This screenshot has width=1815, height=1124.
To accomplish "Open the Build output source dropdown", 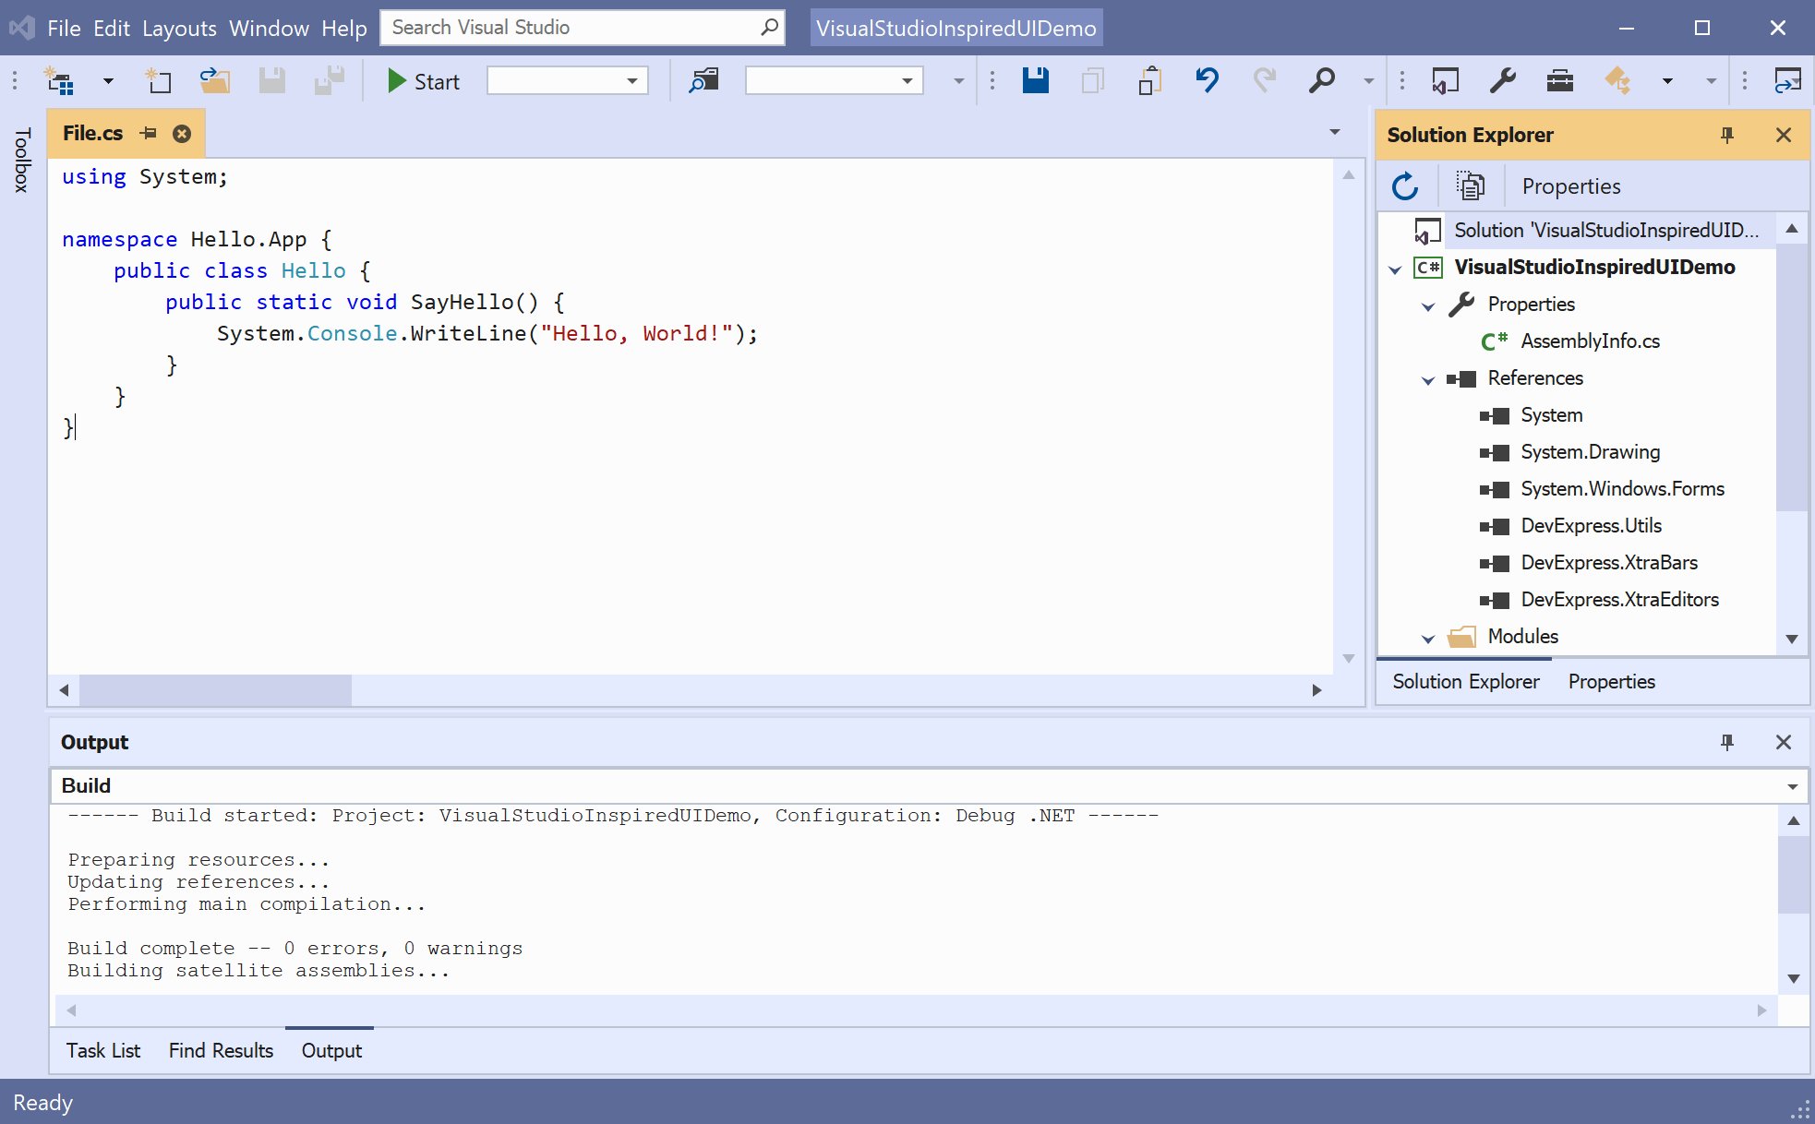I will tap(1792, 786).
